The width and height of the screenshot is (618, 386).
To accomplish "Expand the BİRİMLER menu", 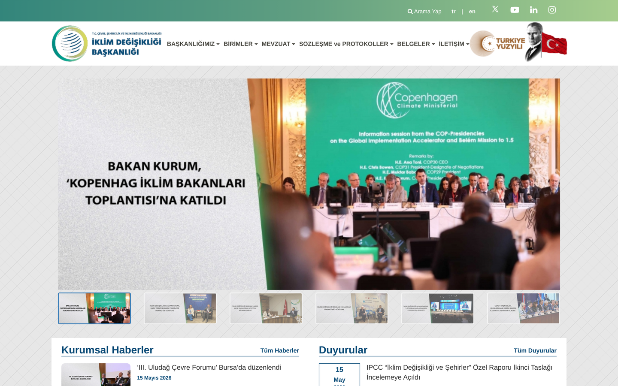I will pyautogui.click(x=240, y=44).
